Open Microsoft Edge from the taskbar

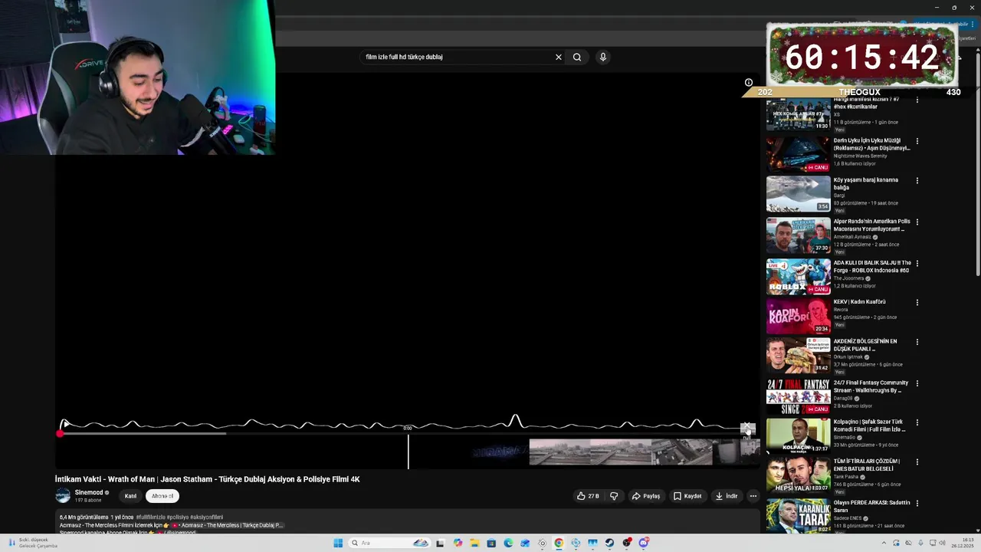pos(508,543)
